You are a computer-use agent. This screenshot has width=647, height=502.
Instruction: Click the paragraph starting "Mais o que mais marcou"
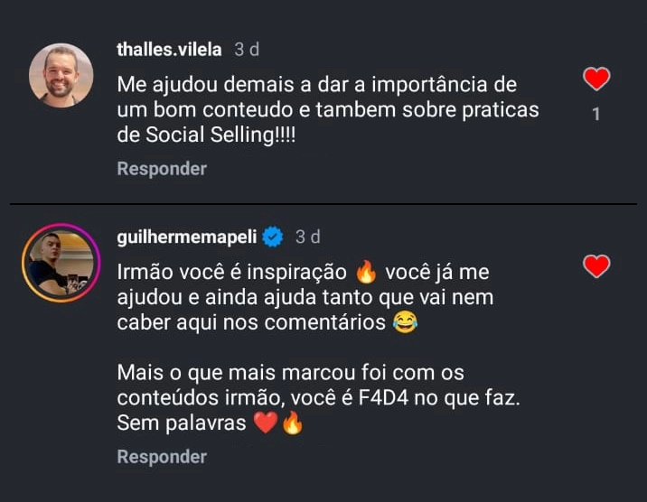(x=316, y=397)
